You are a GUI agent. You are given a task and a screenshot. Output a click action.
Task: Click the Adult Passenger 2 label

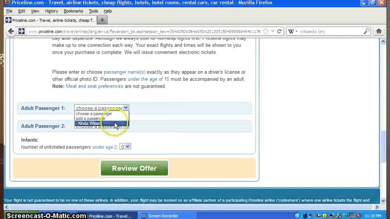click(43, 126)
